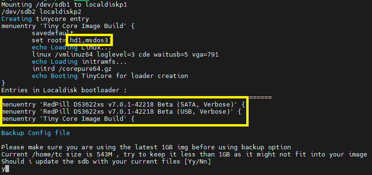Click the highlighted hd1,msdos3 text
This screenshot has height=175, width=372.
pos(90,40)
